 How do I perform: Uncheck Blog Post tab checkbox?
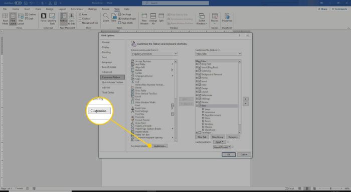coord(200,64)
